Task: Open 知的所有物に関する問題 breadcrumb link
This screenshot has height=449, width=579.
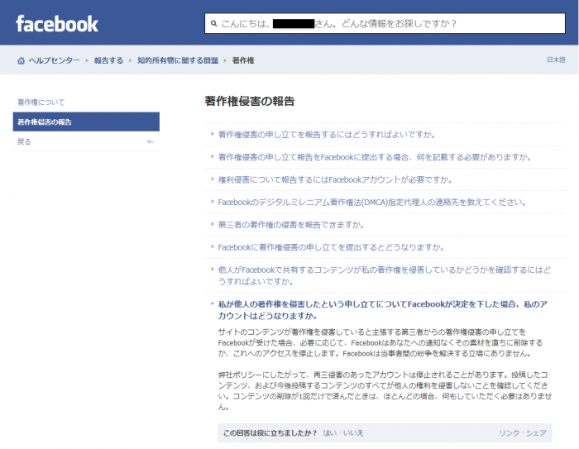Action: 178,60
